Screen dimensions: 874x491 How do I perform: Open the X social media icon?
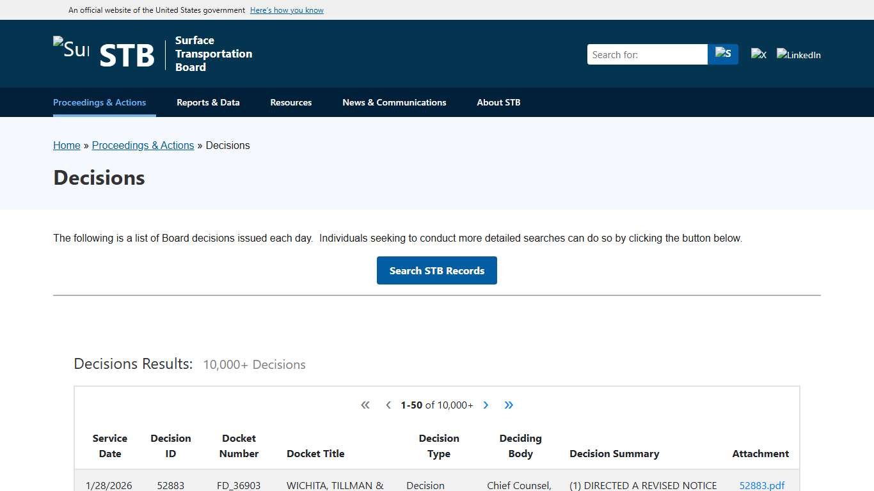click(759, 55)
